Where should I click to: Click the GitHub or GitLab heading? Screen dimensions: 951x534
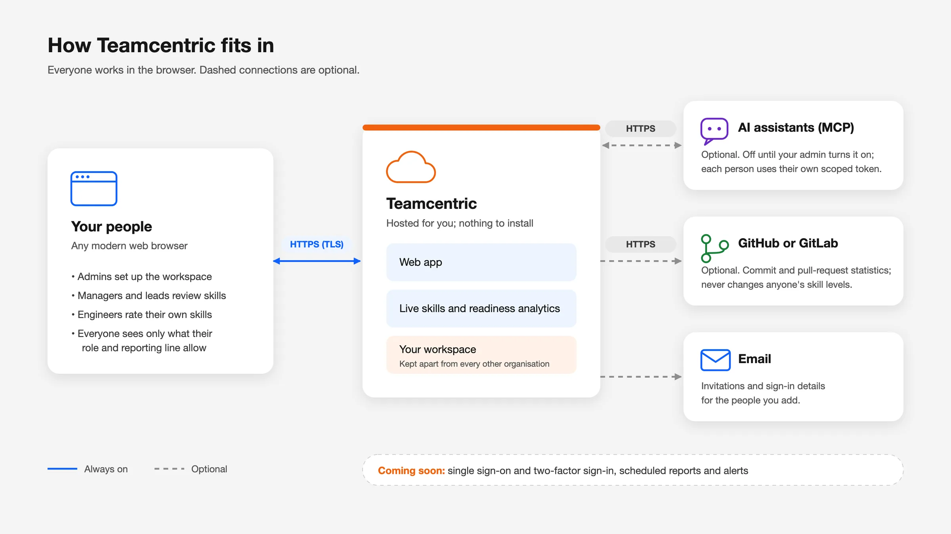click(x=788, y=243)
